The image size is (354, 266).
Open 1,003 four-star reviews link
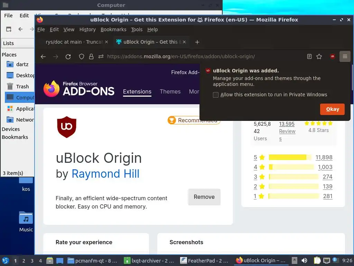click(325, 167)
